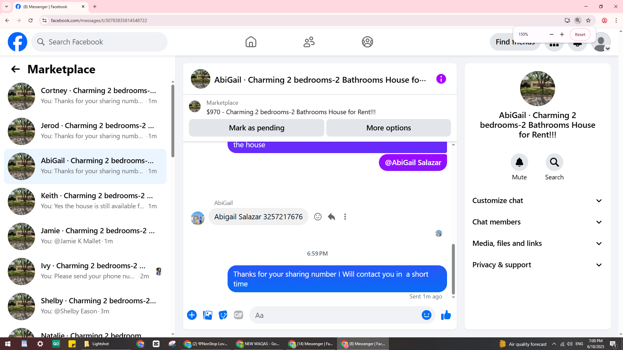623x350 pixels.
Task: Open the Jerod conversation
Action: (85, 131)
